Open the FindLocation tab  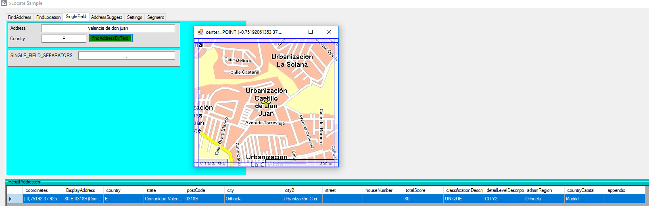click(48, 17)
